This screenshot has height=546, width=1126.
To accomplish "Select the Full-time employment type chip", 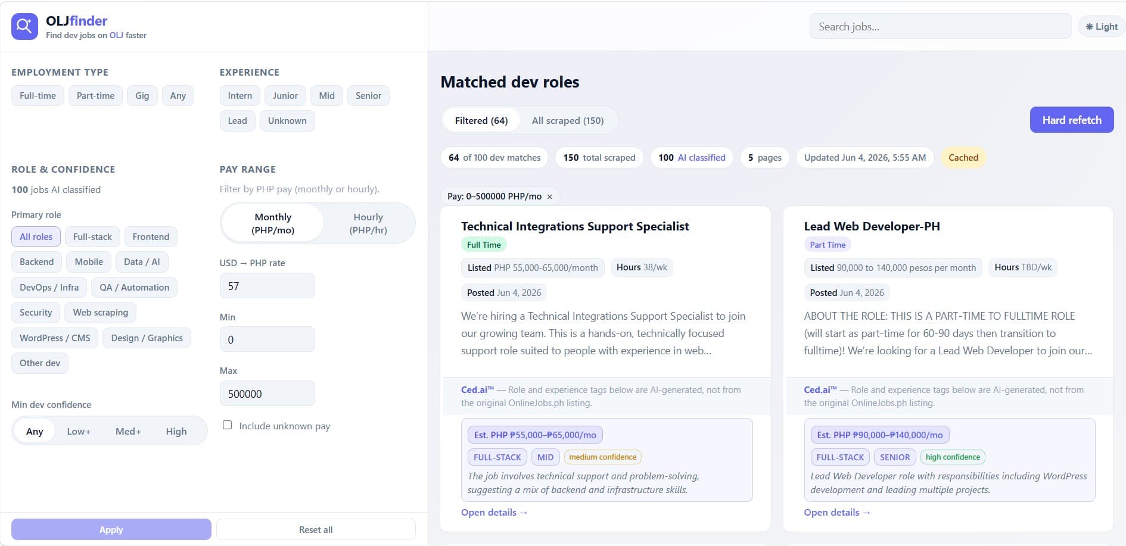I will coord(38,96).
